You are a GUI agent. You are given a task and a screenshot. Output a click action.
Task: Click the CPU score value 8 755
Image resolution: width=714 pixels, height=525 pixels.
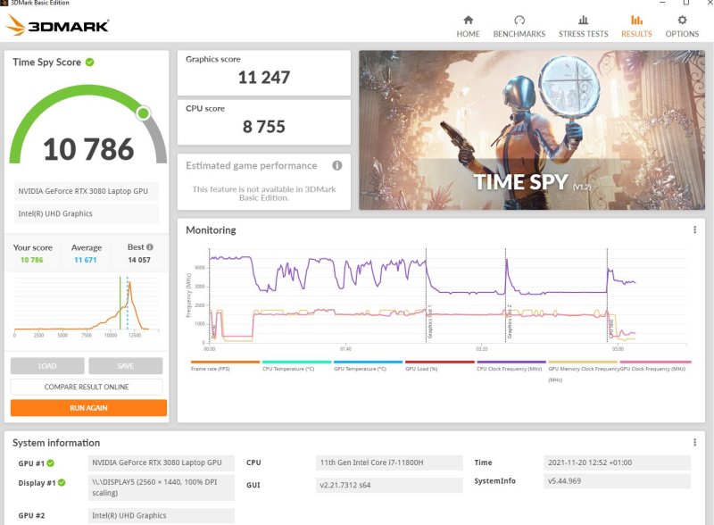(x=264, y=127)
